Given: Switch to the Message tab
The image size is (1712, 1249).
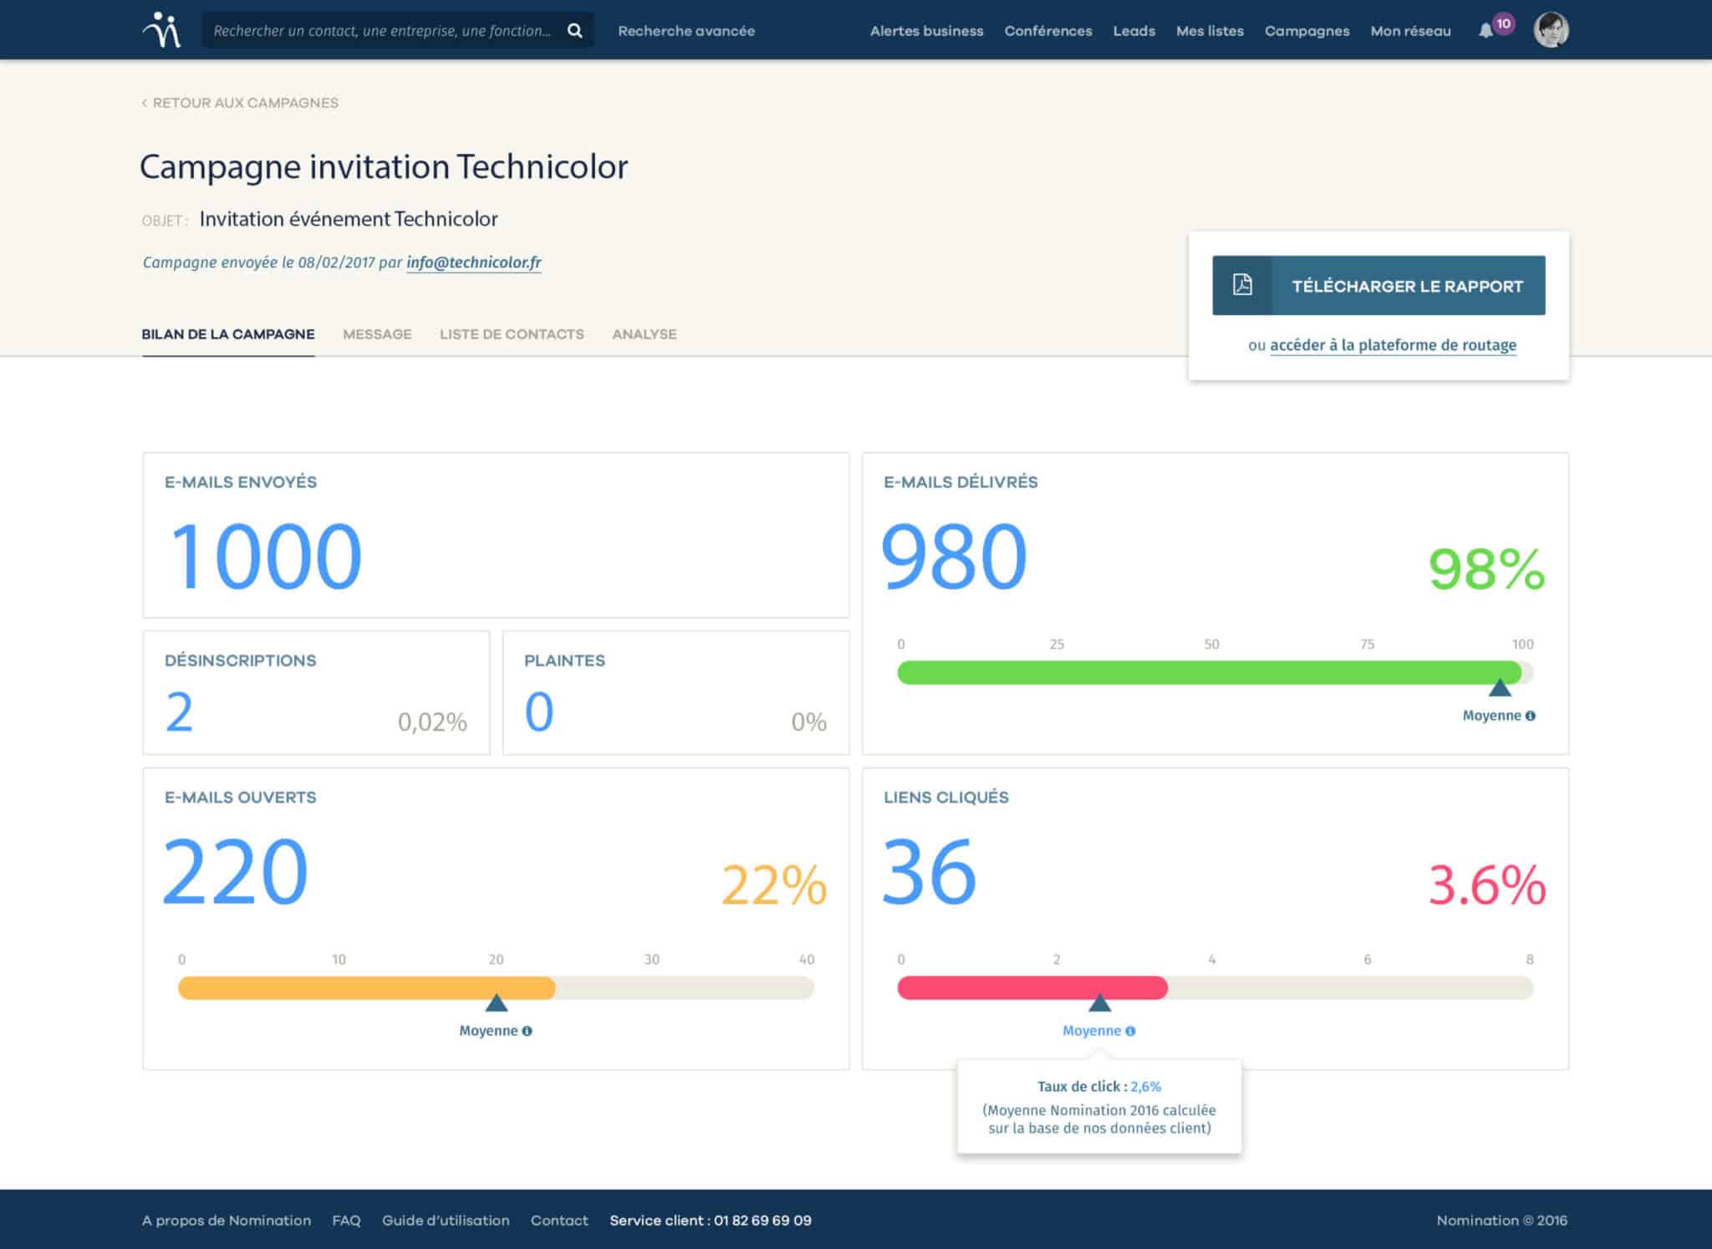Looking at the screenshot, I should [377, 334].
